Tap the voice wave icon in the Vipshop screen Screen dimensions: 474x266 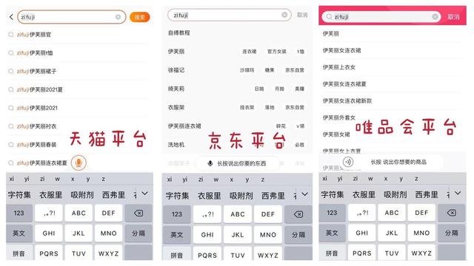348,162
